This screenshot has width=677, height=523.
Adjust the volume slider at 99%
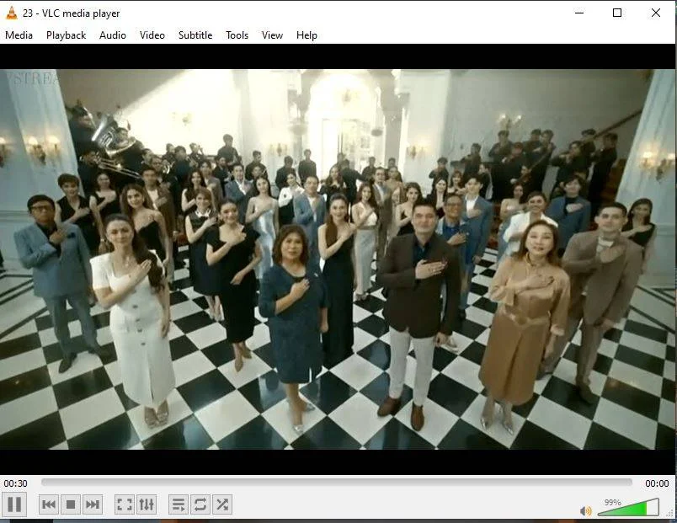pyautogui.click(x=628, y=507)
